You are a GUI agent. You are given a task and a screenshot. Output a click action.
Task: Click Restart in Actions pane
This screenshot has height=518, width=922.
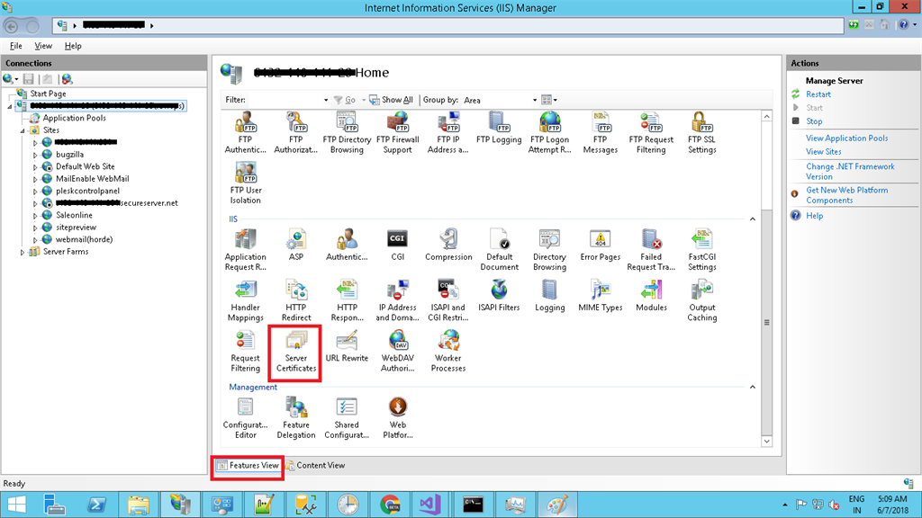pos(818,94)
